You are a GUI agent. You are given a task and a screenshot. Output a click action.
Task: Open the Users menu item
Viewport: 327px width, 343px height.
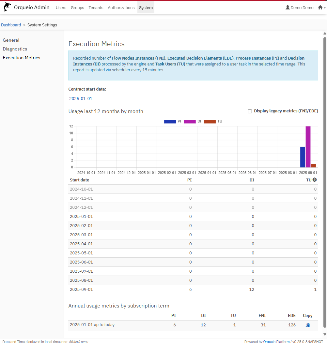[61, 7]
